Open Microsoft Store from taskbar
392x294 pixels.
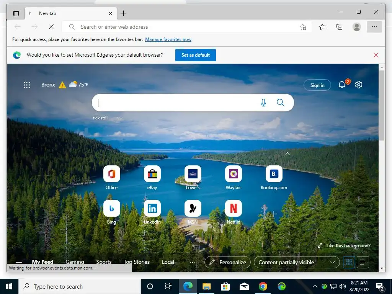pyautogui.click(x=225, y=286)
